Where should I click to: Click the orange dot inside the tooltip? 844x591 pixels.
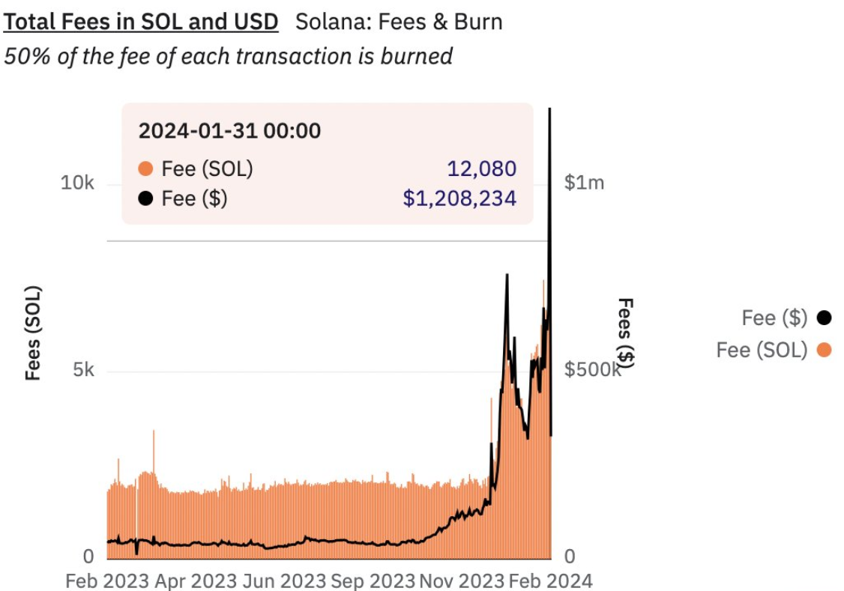(146, 169)
